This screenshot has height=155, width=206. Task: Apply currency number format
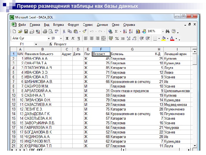[x=111, y=38]
